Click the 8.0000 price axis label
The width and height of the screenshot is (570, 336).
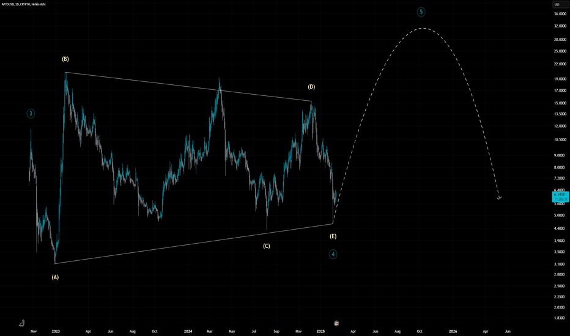coord(560,167)
